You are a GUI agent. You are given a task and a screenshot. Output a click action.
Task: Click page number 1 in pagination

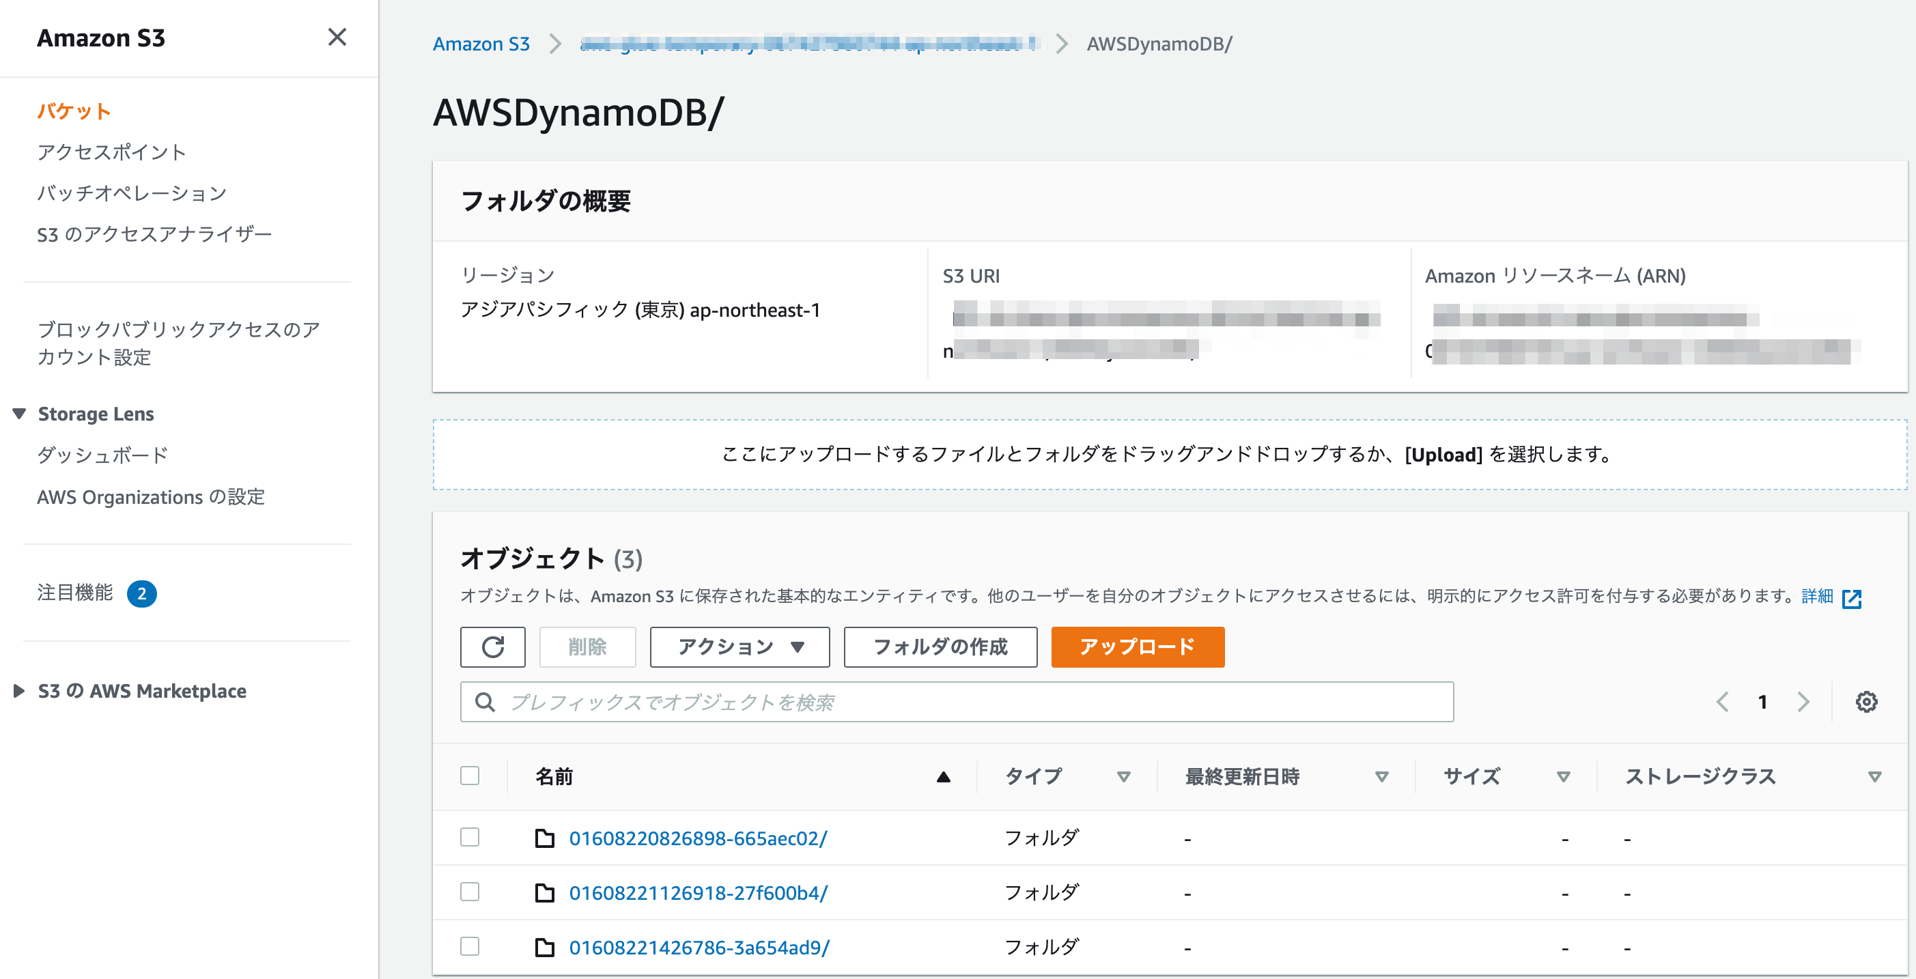coord(1762,702)
